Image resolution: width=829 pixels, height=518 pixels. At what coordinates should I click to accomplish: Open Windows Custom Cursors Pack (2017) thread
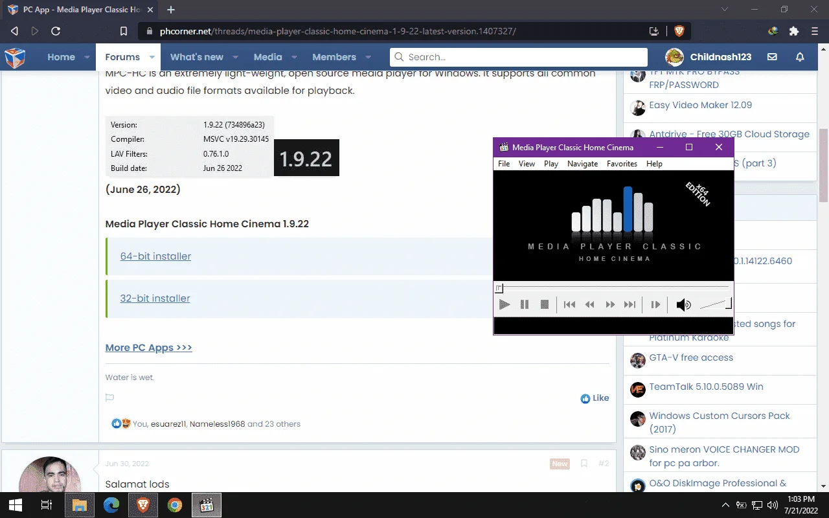720,422
